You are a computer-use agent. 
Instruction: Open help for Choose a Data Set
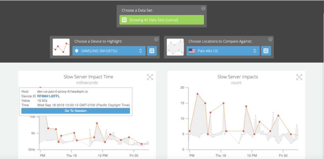click(x=203, y=8)
